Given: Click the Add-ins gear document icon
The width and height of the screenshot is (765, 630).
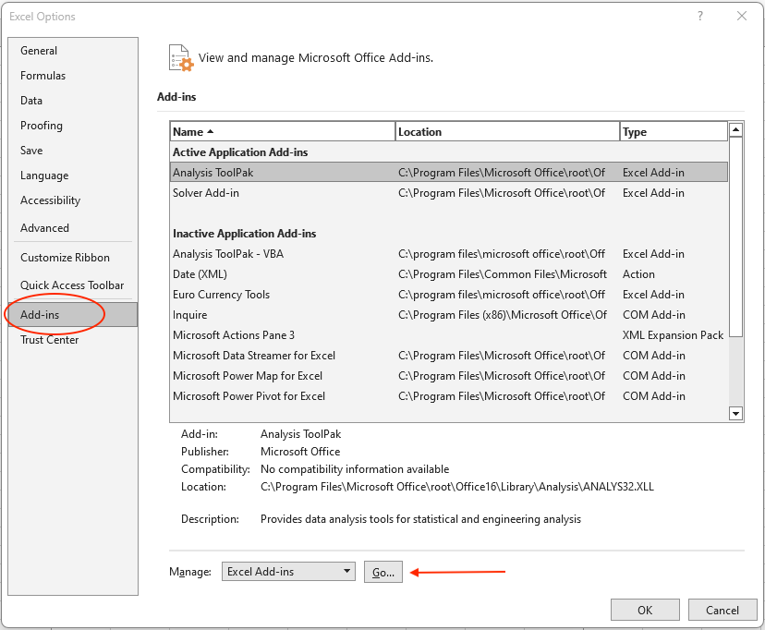Looking at the screenshot, I should (x=180, y=57).
